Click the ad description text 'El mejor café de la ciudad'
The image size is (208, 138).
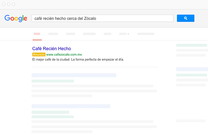(51, 60)
